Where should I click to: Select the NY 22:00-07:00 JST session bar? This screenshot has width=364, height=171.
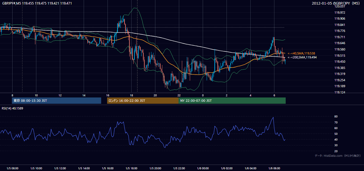click(x=232, y=101)
